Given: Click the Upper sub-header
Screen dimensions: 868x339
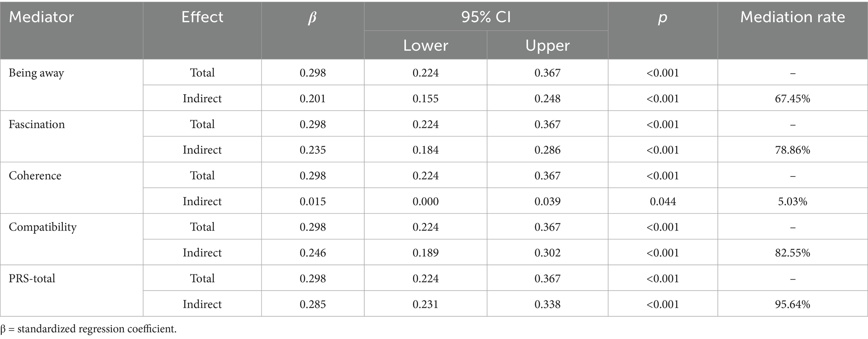Looking at the screenshot, I should click(x=547, y=45).
